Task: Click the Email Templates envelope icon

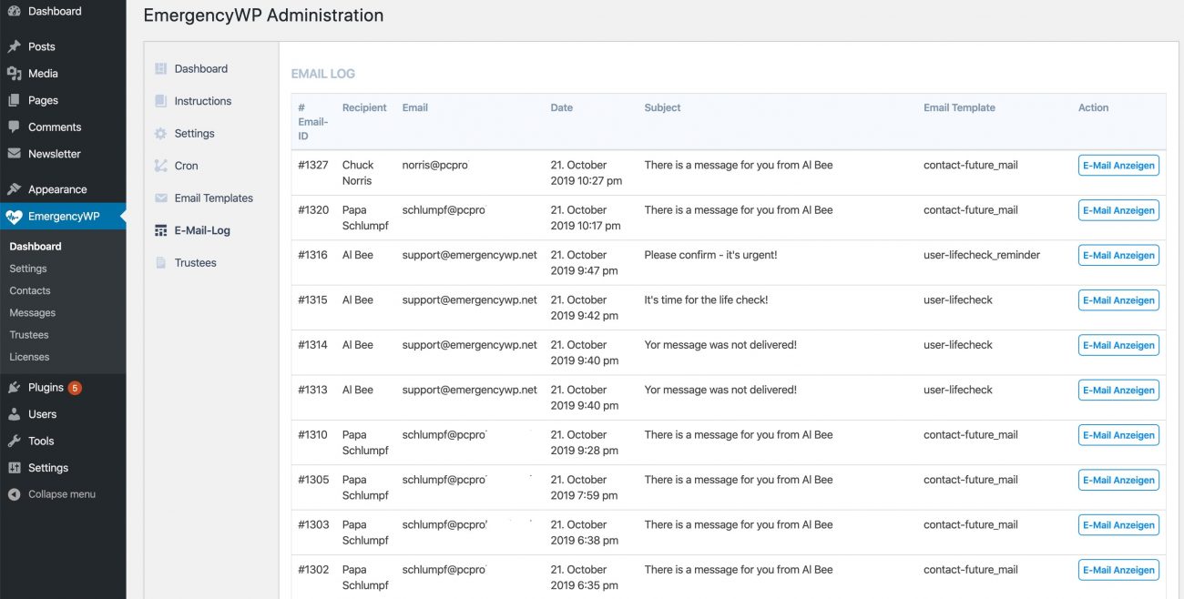Action: point(161,198)
